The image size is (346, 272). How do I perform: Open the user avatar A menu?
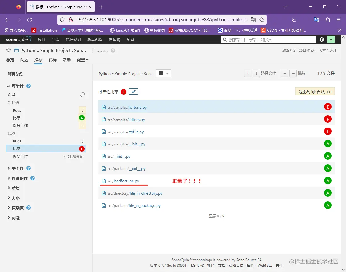[x=331, y=39]
